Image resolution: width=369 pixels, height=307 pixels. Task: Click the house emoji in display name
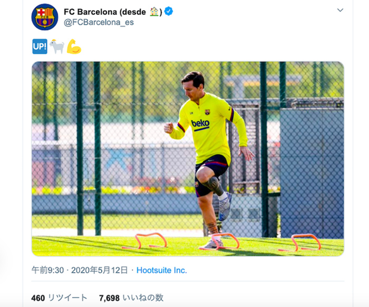coord(154,12)
